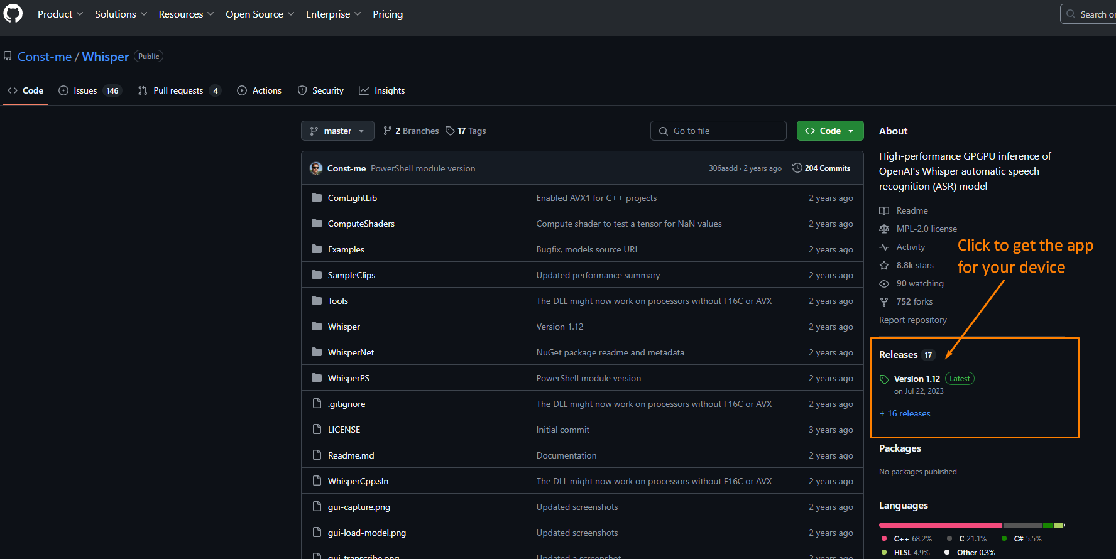Screen dimensions: 1116x559
Task: Open the master branch dropdown
Action: coord(337,131)
